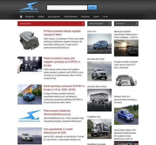This screenshot has height=145, width=156.
Task: Click the sunset Tesla photo thumbnail
Action: tap(126, 48)
